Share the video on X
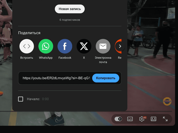This screenshot has height=133, width=178. [x=84, y=46]
